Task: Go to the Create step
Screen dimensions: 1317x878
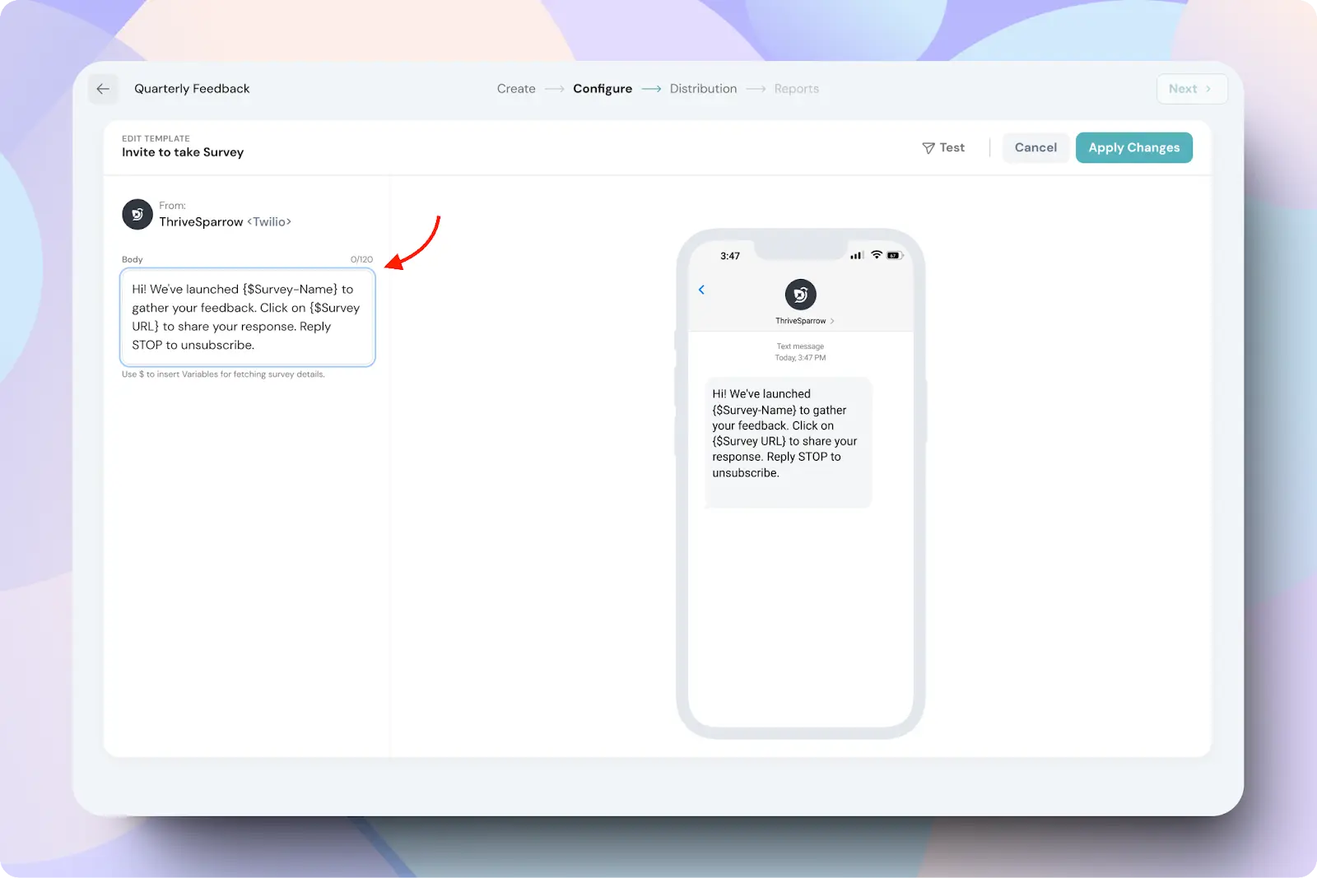Action: pos(516,89)
